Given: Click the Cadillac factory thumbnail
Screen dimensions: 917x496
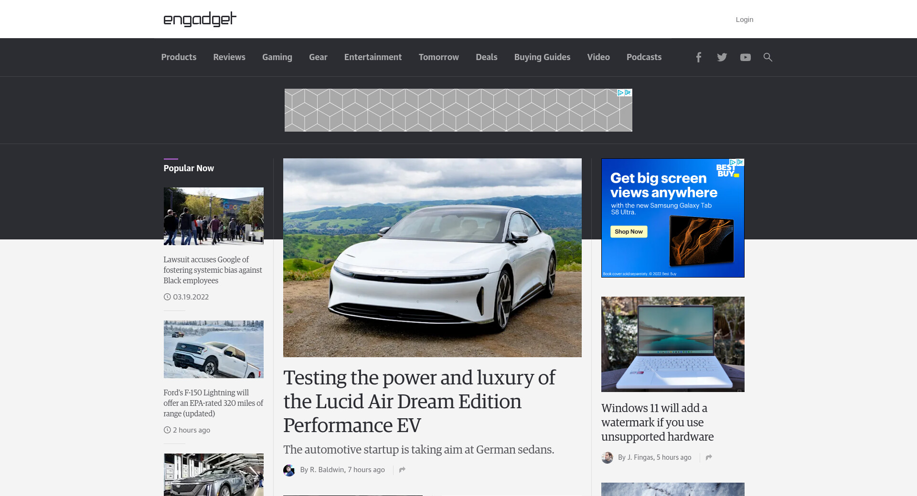Looking at the screenshot, I should pos(213,475).
